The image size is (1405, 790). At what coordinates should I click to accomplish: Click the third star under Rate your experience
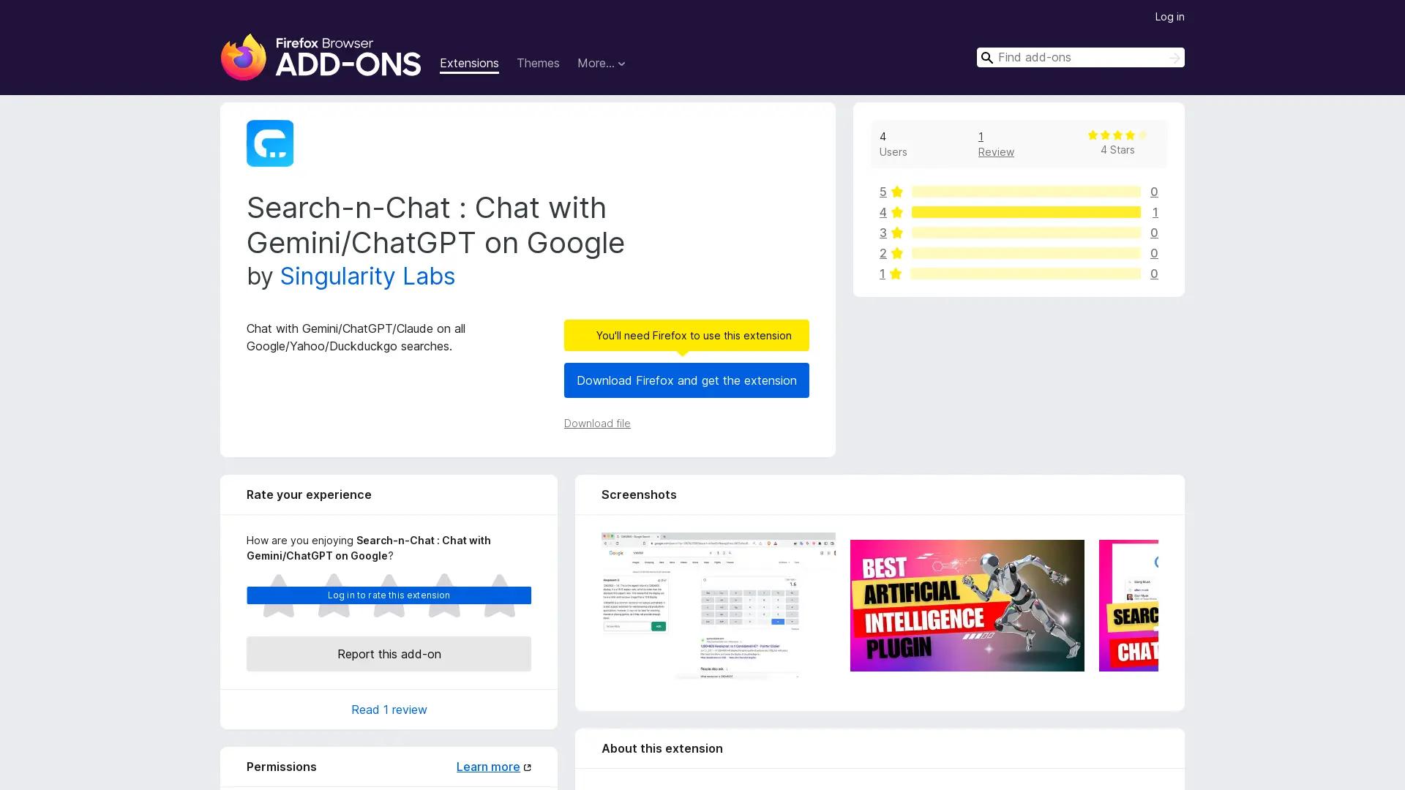coord(389,596)
